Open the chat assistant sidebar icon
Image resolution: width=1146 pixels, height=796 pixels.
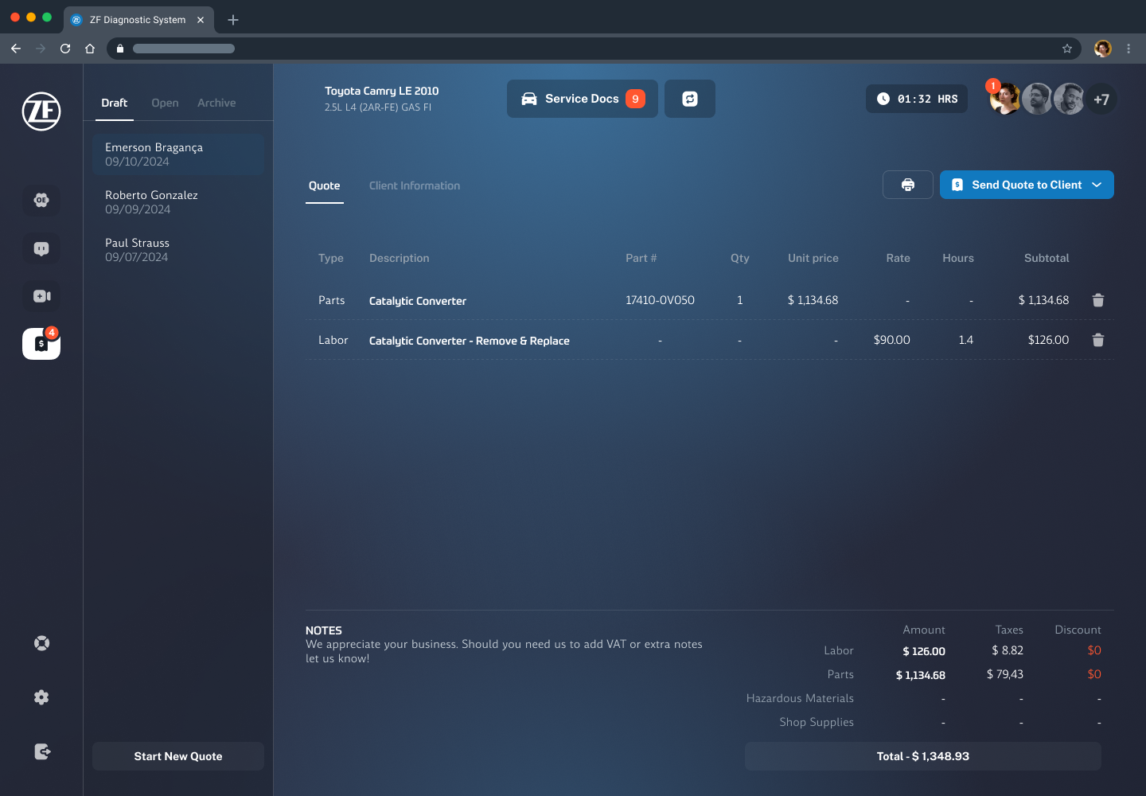(x=41, y=248)
